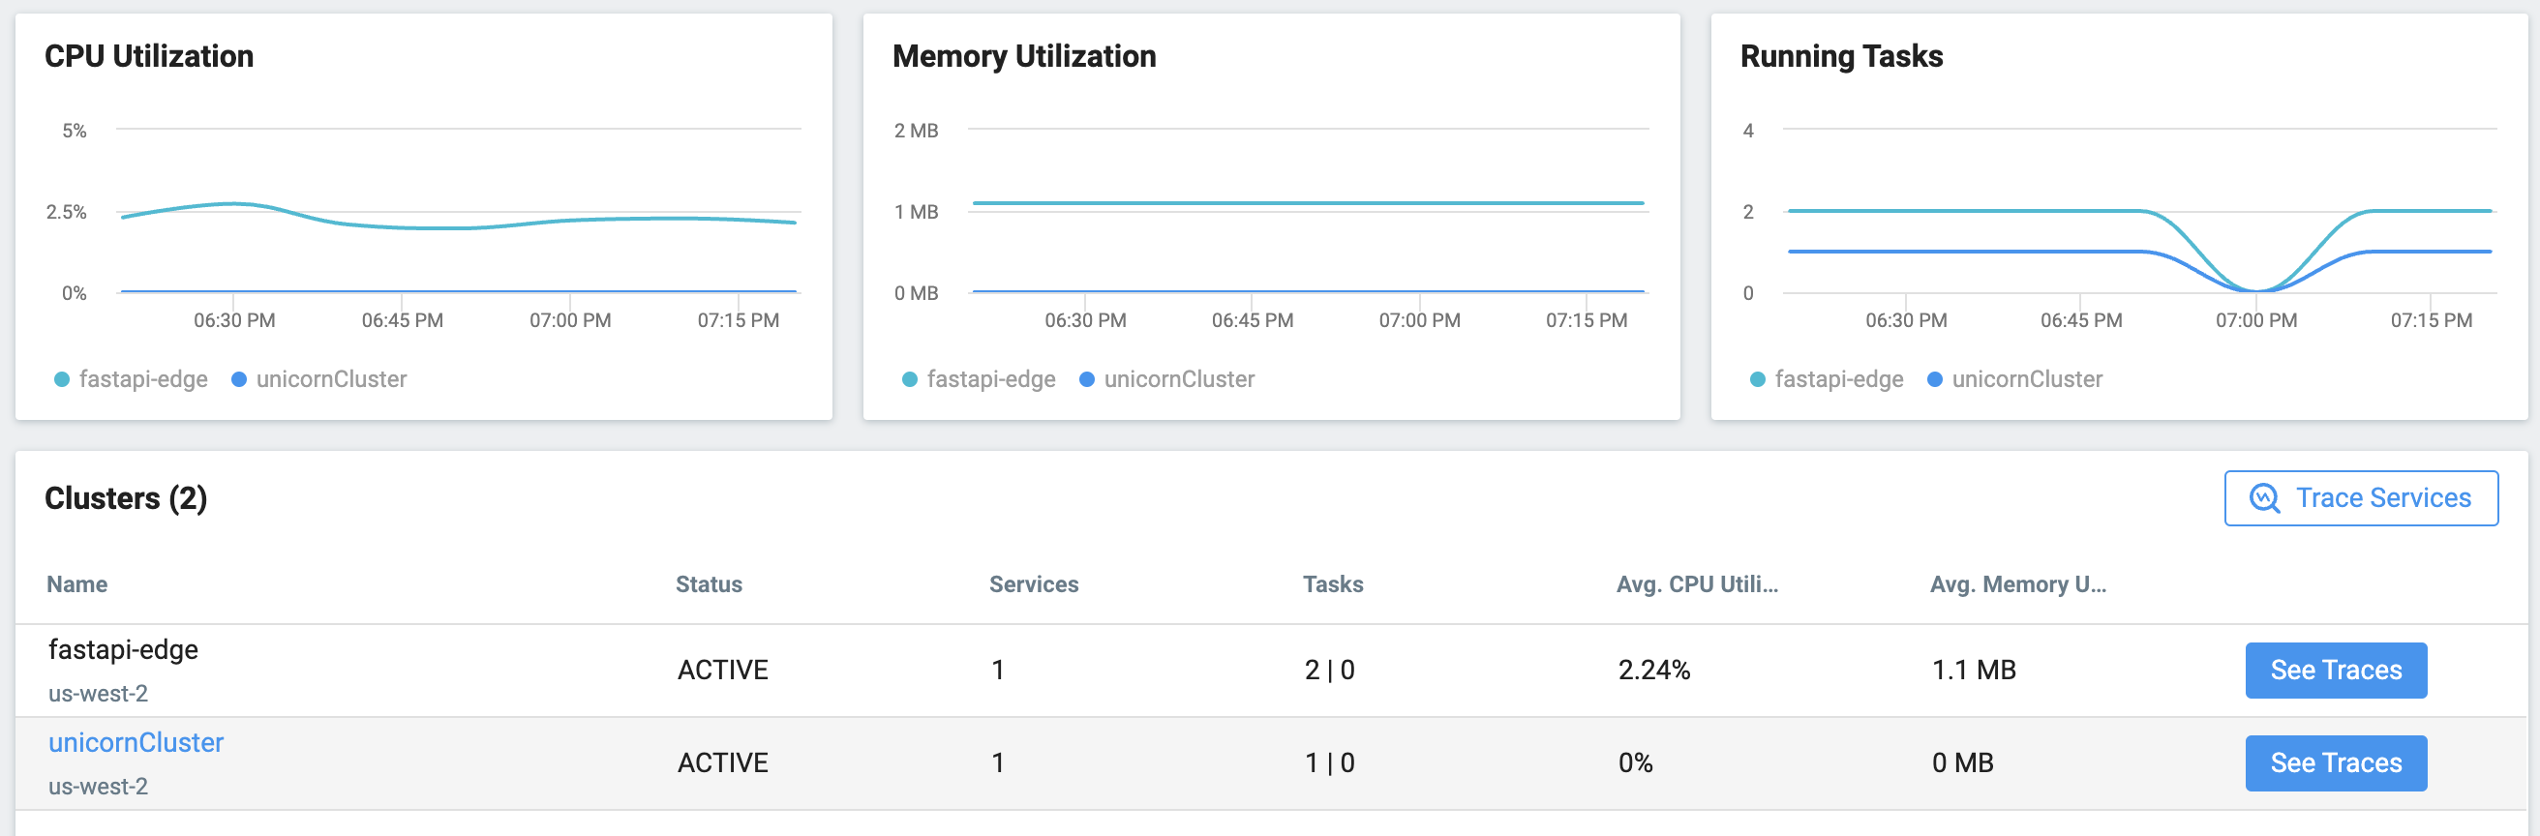Sort by Avg. CPU Utilization column
The height and width of the screenshot is (836, 2540).
coord(1697,584)
